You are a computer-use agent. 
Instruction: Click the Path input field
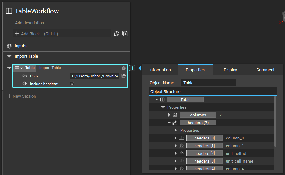[x=95, y=76]
